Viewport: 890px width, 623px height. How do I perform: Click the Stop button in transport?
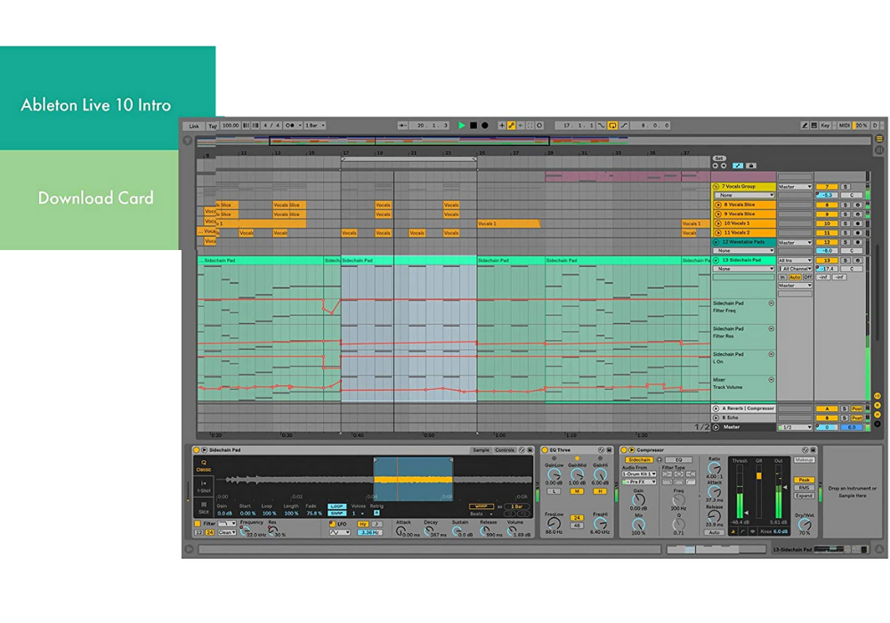click(473, 125)
